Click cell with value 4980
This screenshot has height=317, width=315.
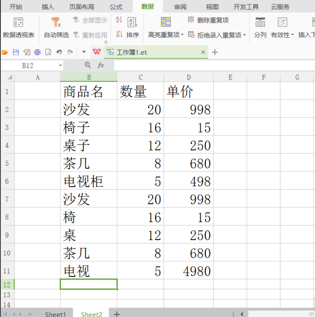pos(189,271)
